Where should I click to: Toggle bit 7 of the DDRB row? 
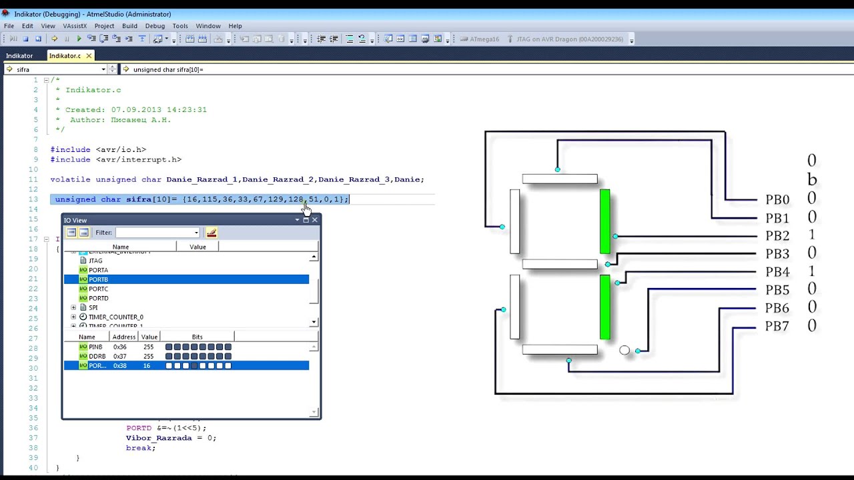click(169, 356)
